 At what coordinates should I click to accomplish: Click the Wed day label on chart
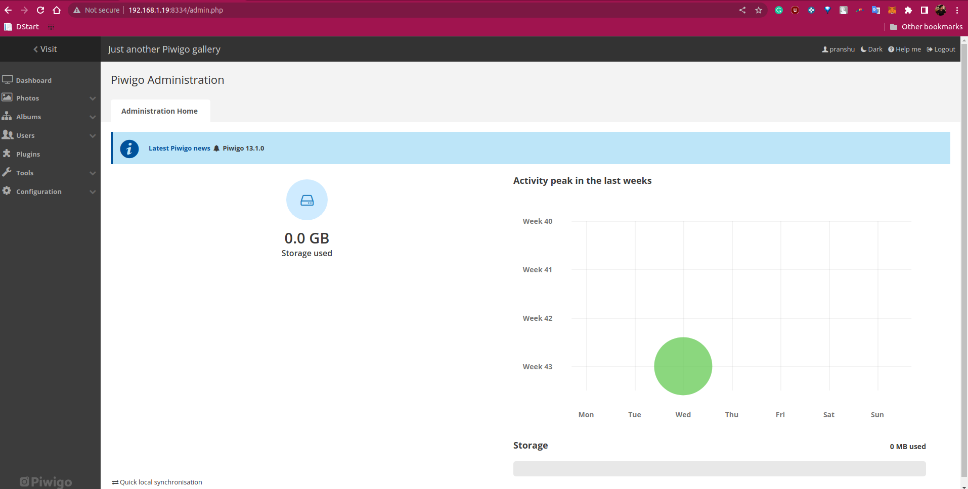click(683, 415)
